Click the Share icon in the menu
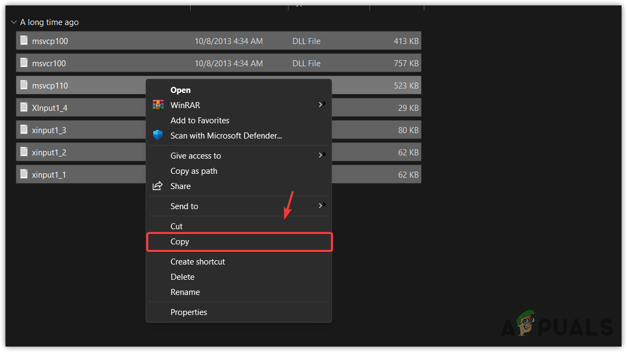Image resolution: width=627 pixels, height=352 pixels. [x=157, y=186]
